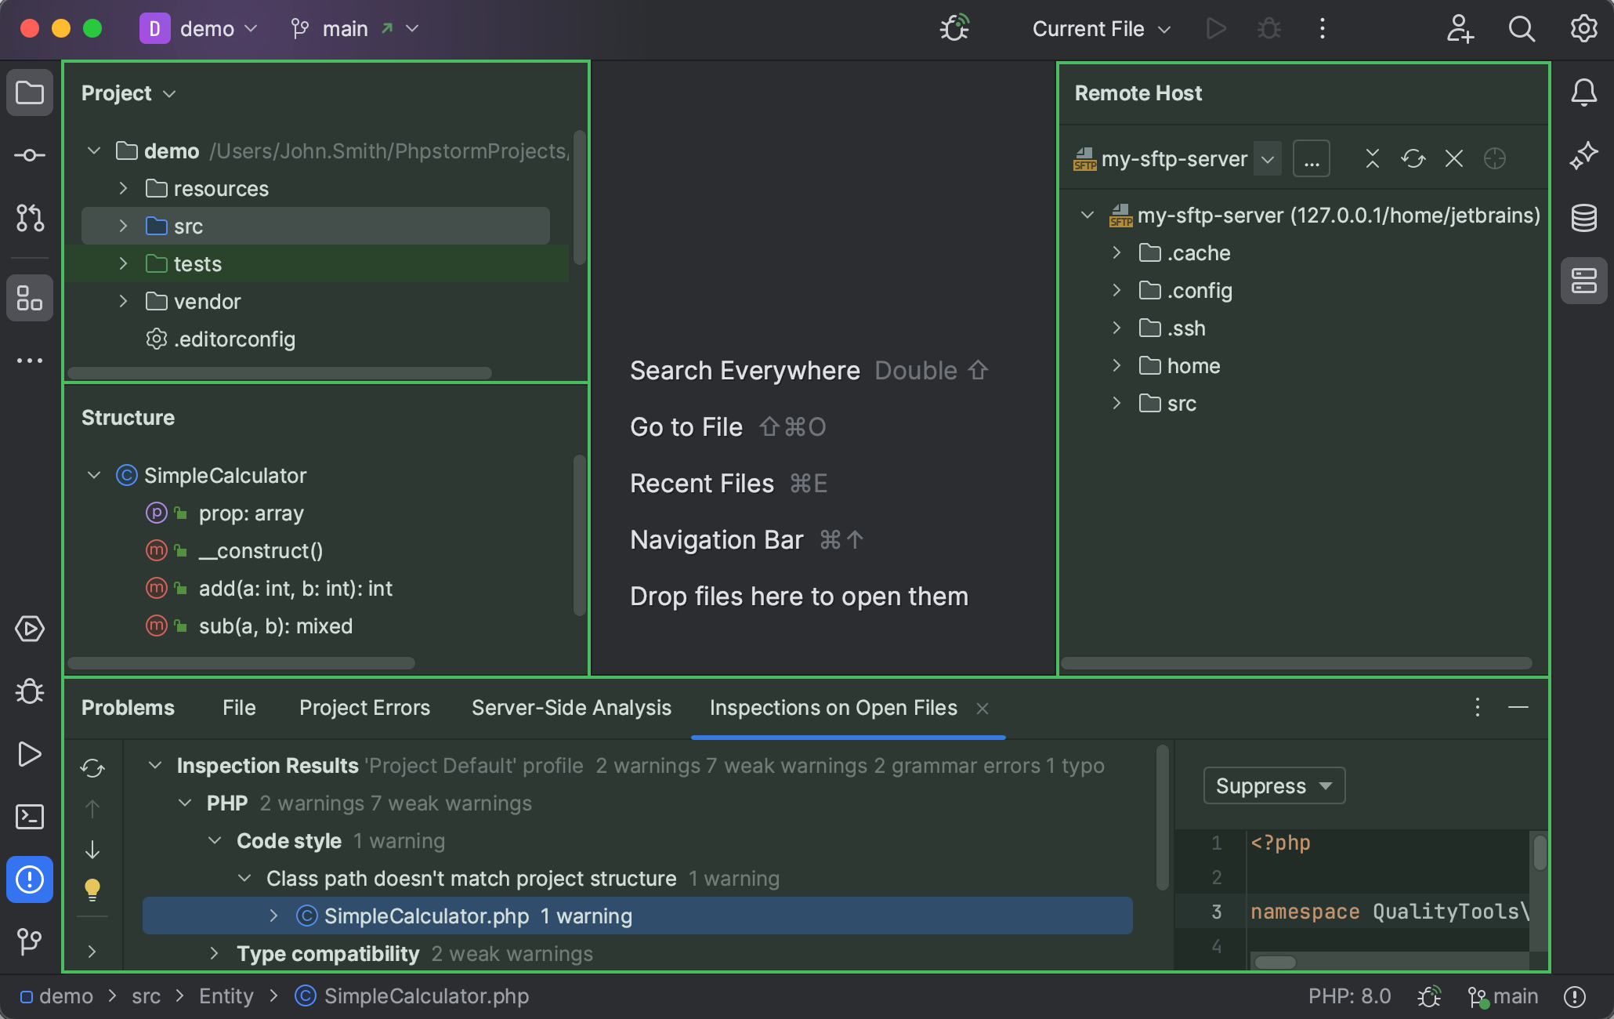Viewport: 1614px width, 1019px height.
Task: Open the my-sftp-server dropdown
Action: click(x=1268, y=158)
